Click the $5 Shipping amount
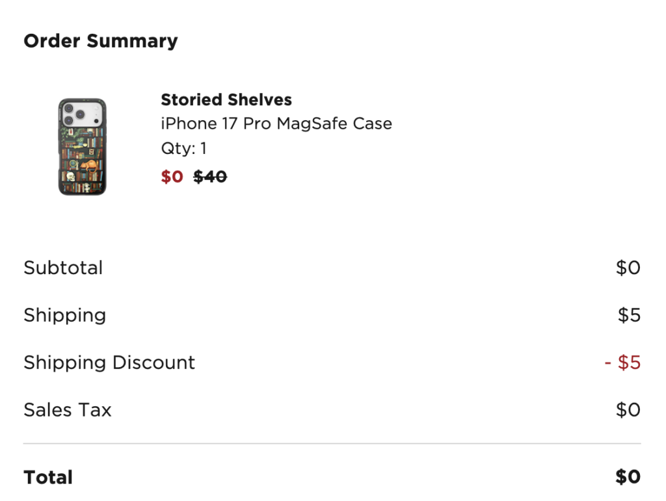The width and height of the screenshot is (666, 501). pyautogui.click(x=629, y=316)
